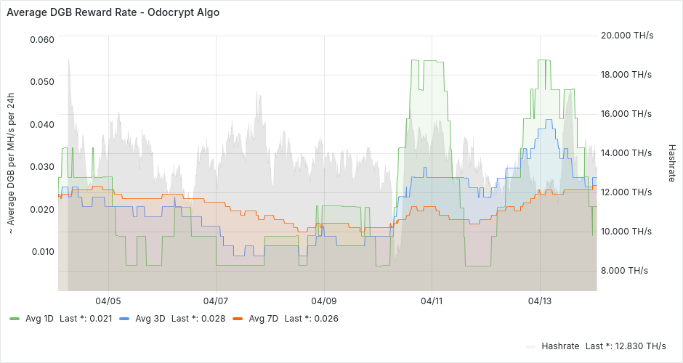
Task: Click the green Avg 1D legend color swatch
Action: click(15, 319)
